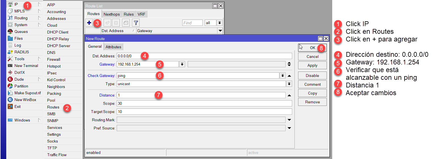Open Files in the left sidebar
Viewport: 433px width, 159px height.
tap(18, 38)
